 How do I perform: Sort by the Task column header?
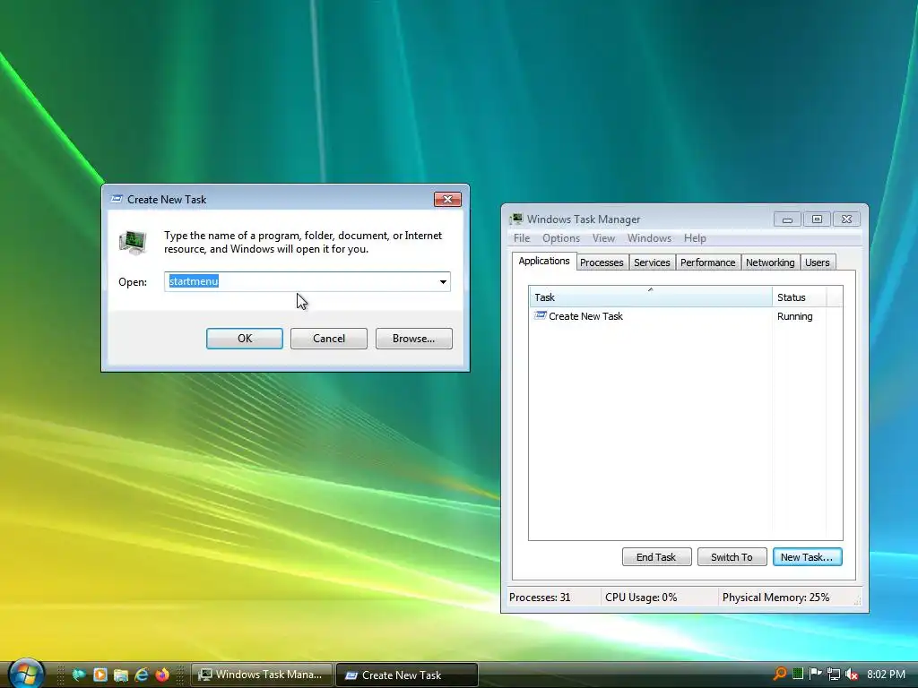(651, 297)
